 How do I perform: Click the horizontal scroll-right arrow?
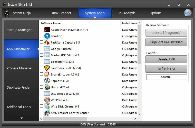point(135,119)
